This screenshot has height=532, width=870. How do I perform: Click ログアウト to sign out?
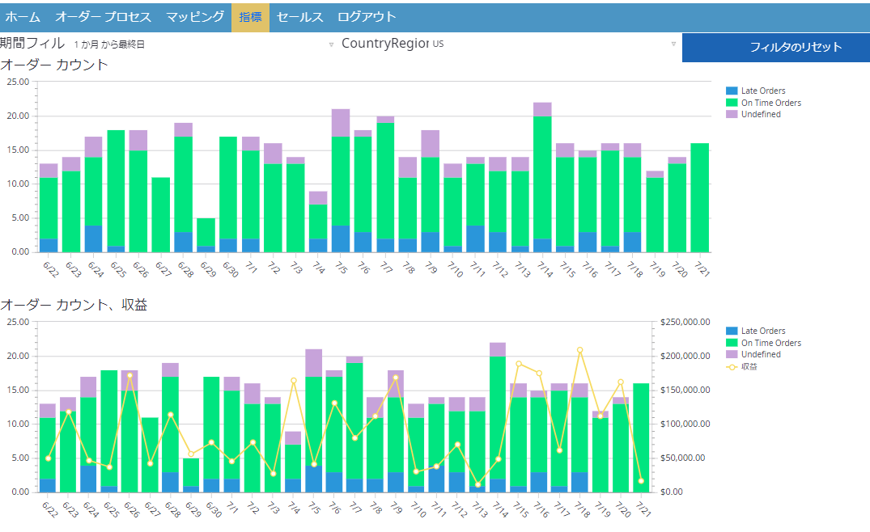pyautogui.click(x=367, y=17)
